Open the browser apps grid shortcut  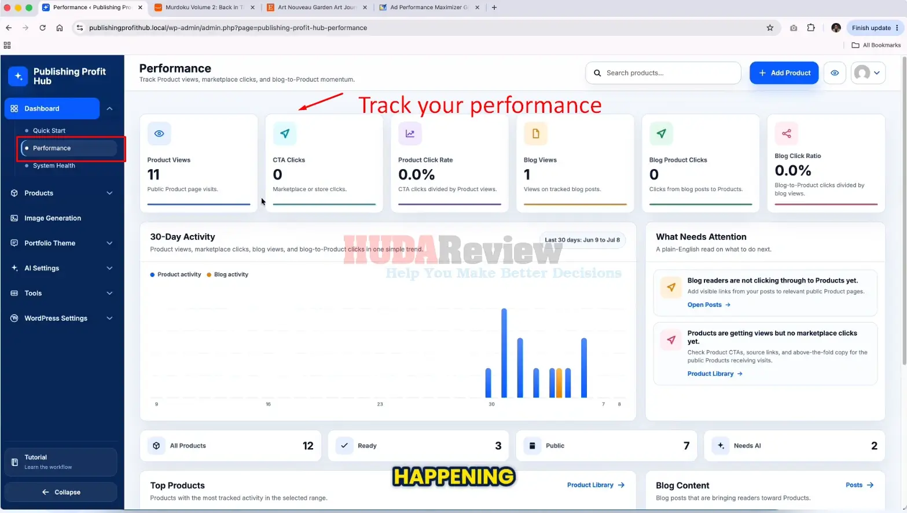pos(8,45)
